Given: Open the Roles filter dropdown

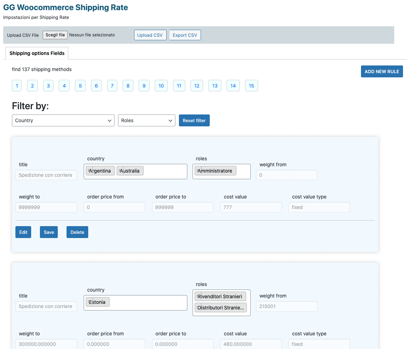Looking at the screenshot, I should pos(146,120).
